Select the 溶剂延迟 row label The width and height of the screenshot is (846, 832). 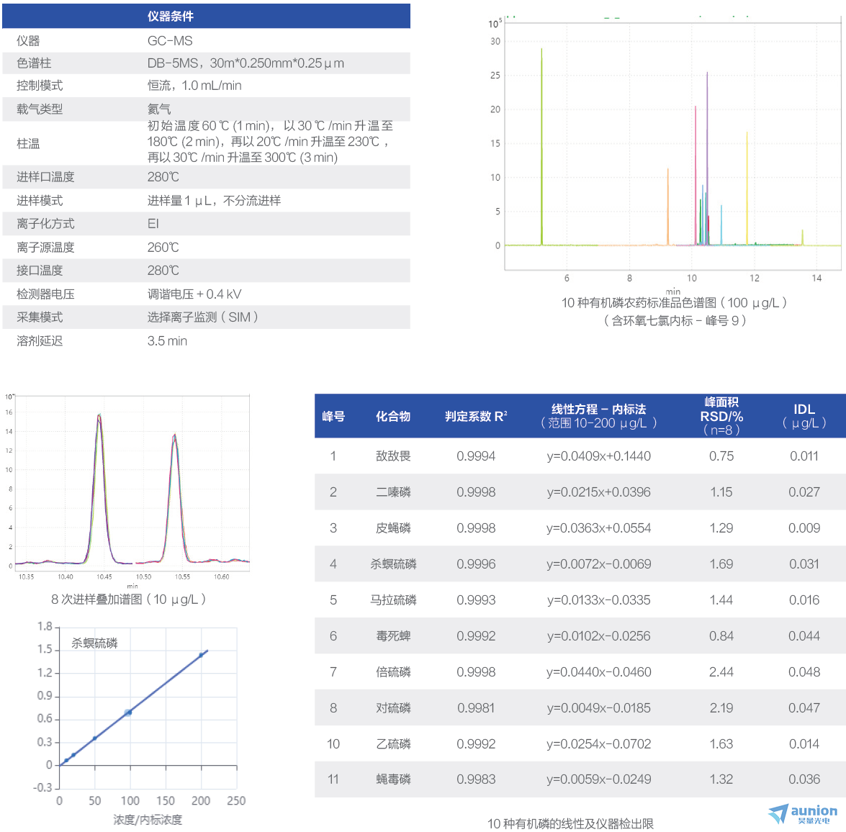coord(40,341)
